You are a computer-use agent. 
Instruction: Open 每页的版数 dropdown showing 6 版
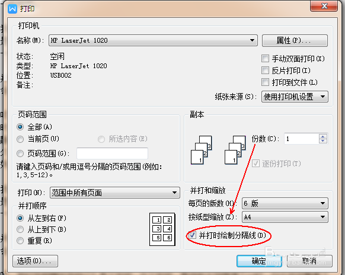click(x=285, y=203)
